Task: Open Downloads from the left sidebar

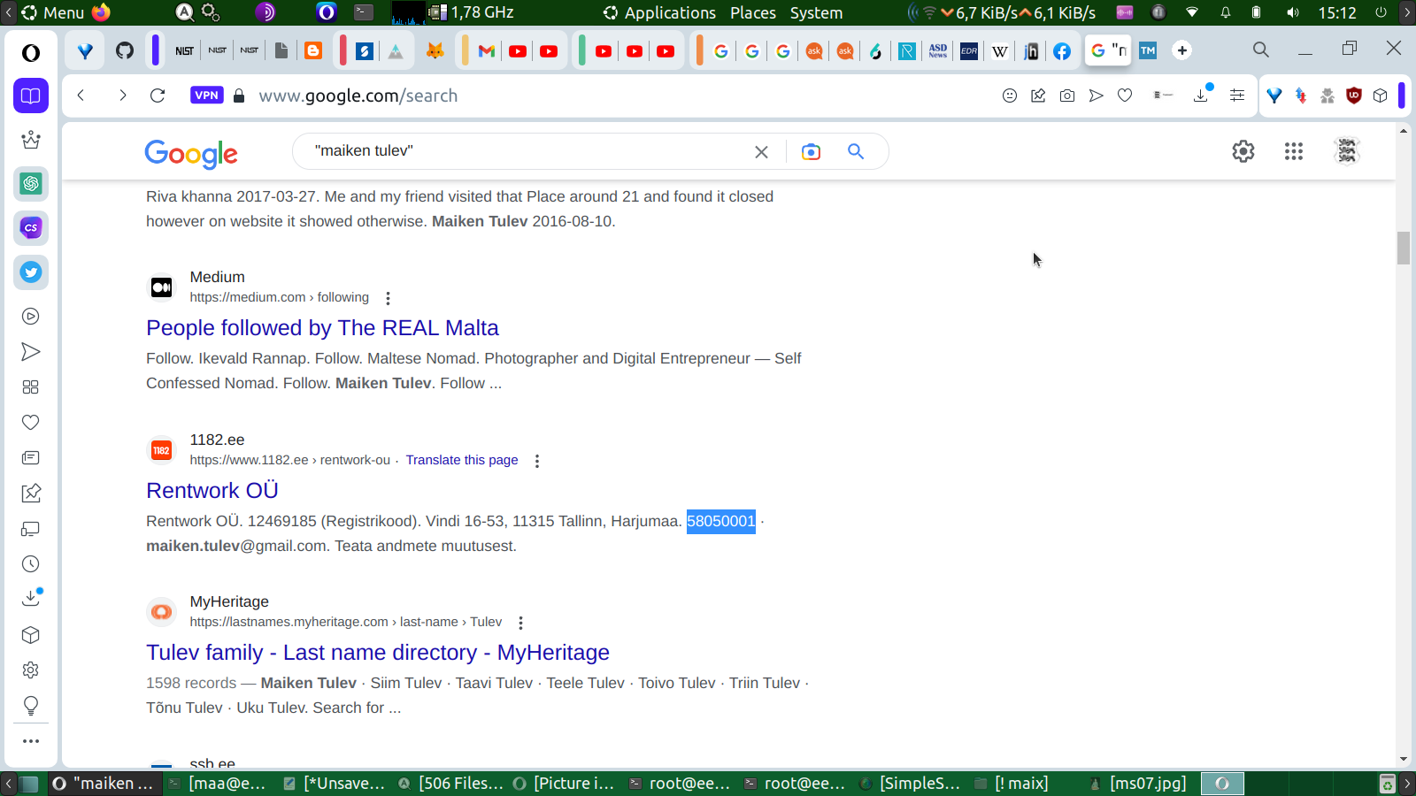Action: pyautogui.click(x=31, y=599)
